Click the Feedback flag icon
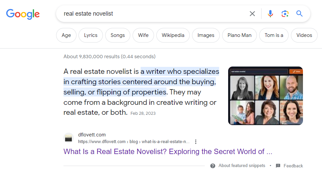Viewport: 322px width, 175px height. [278, 166]
